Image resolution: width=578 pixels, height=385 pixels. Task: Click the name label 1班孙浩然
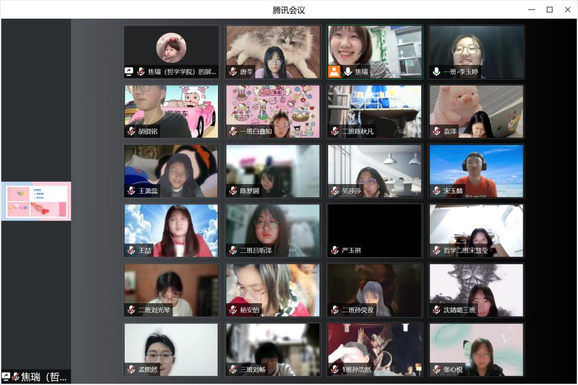coord(357,370)
